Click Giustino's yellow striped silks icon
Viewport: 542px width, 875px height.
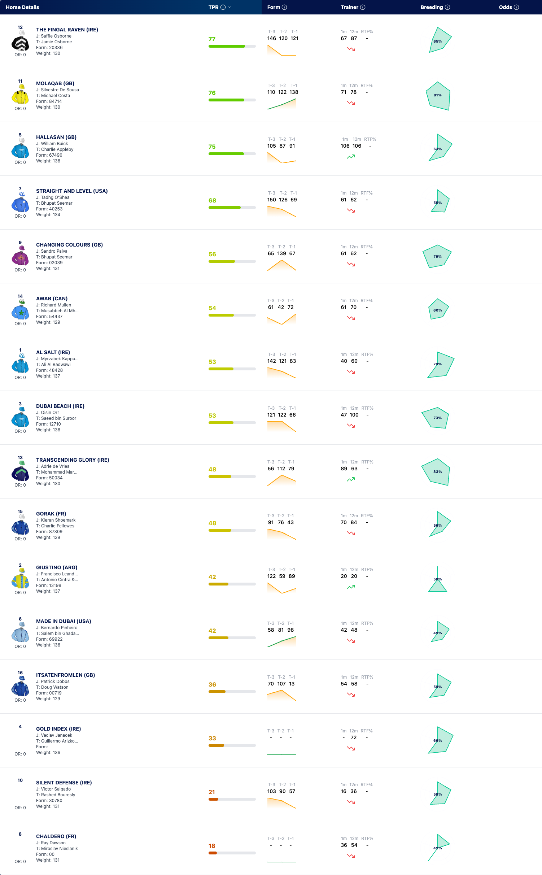pos(20,579)
